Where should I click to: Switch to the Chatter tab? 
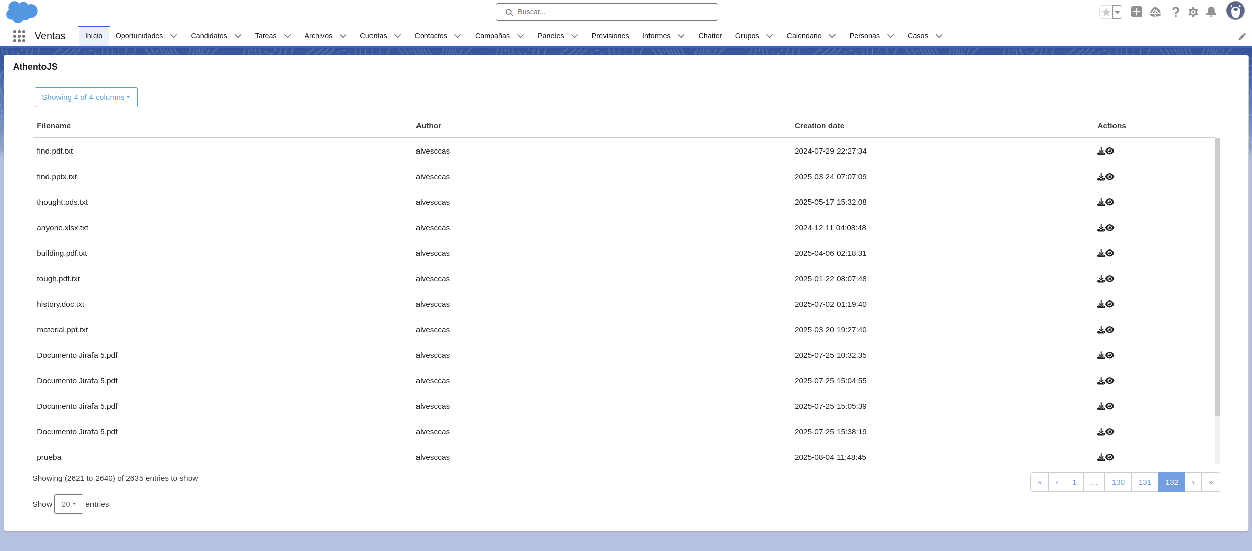tap(710, 36)
